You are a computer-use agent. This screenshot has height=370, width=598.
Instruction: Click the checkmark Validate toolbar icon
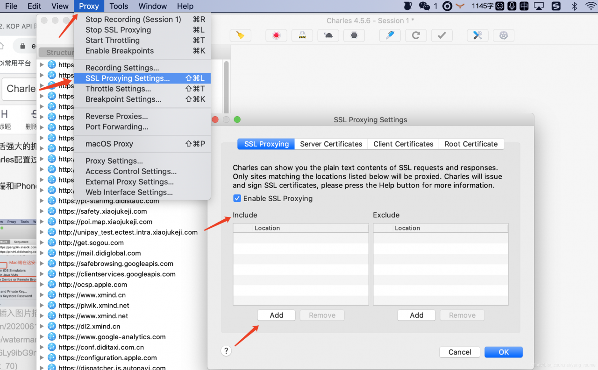click(441, 35)
